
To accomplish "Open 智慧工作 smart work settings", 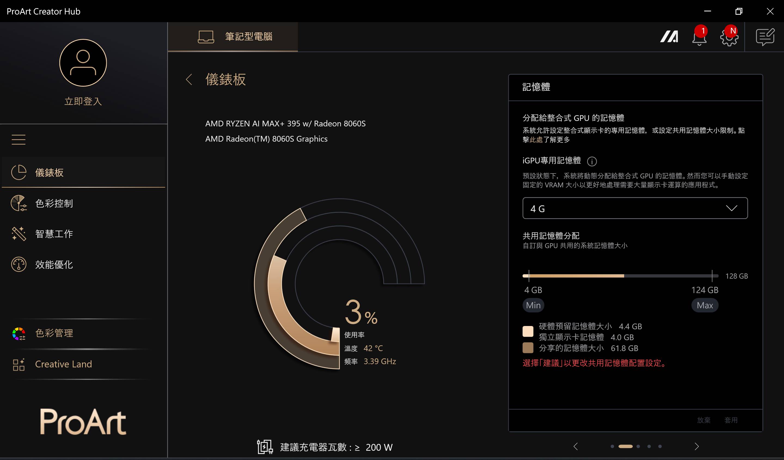I will click(54, 233).
